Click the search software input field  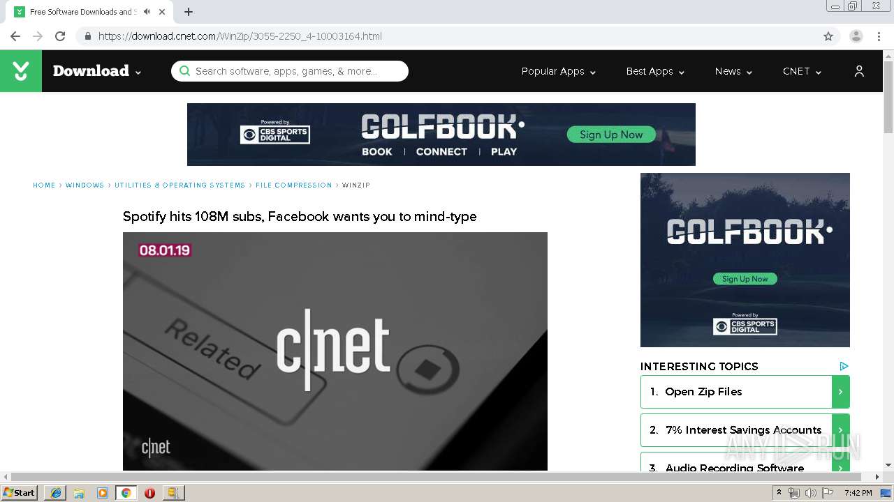point(290,71)
